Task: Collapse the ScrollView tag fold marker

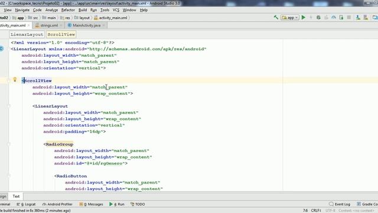Action: click(9, 80)
